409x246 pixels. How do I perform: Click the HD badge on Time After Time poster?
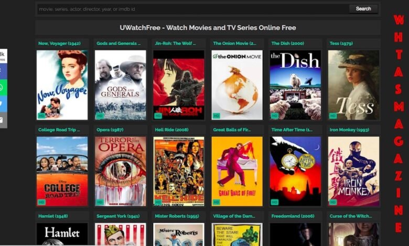275,202
